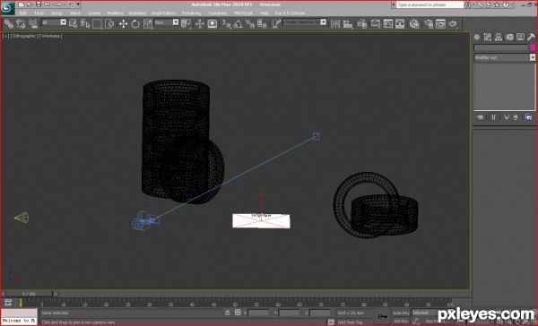Click the Rectangular Selection Region tool
The height and width of the screenshot is (326, 538).
pyautogui.click(x=97, y=23)
